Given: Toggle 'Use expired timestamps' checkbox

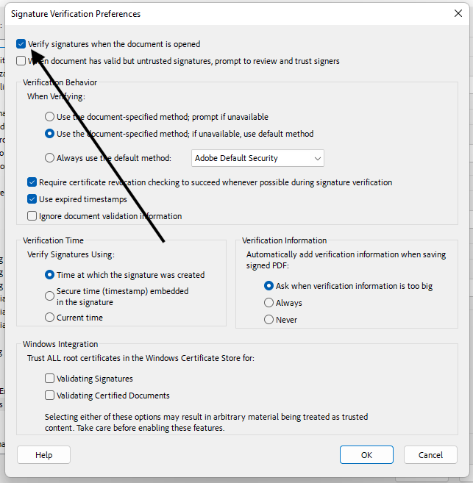Looking at the screenshot, I should 32,199.
